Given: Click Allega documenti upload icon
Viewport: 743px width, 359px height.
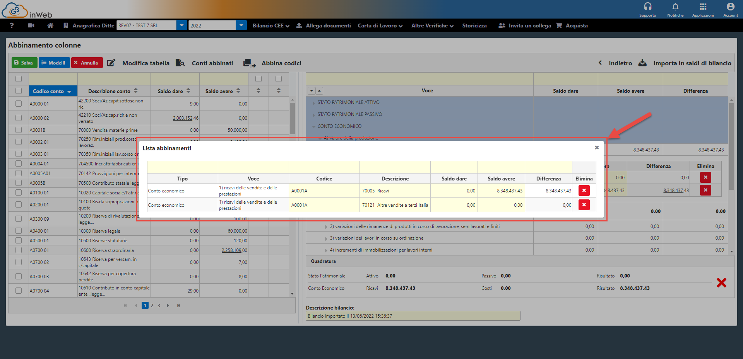Looking at the screenshot, I should point(299,26).
